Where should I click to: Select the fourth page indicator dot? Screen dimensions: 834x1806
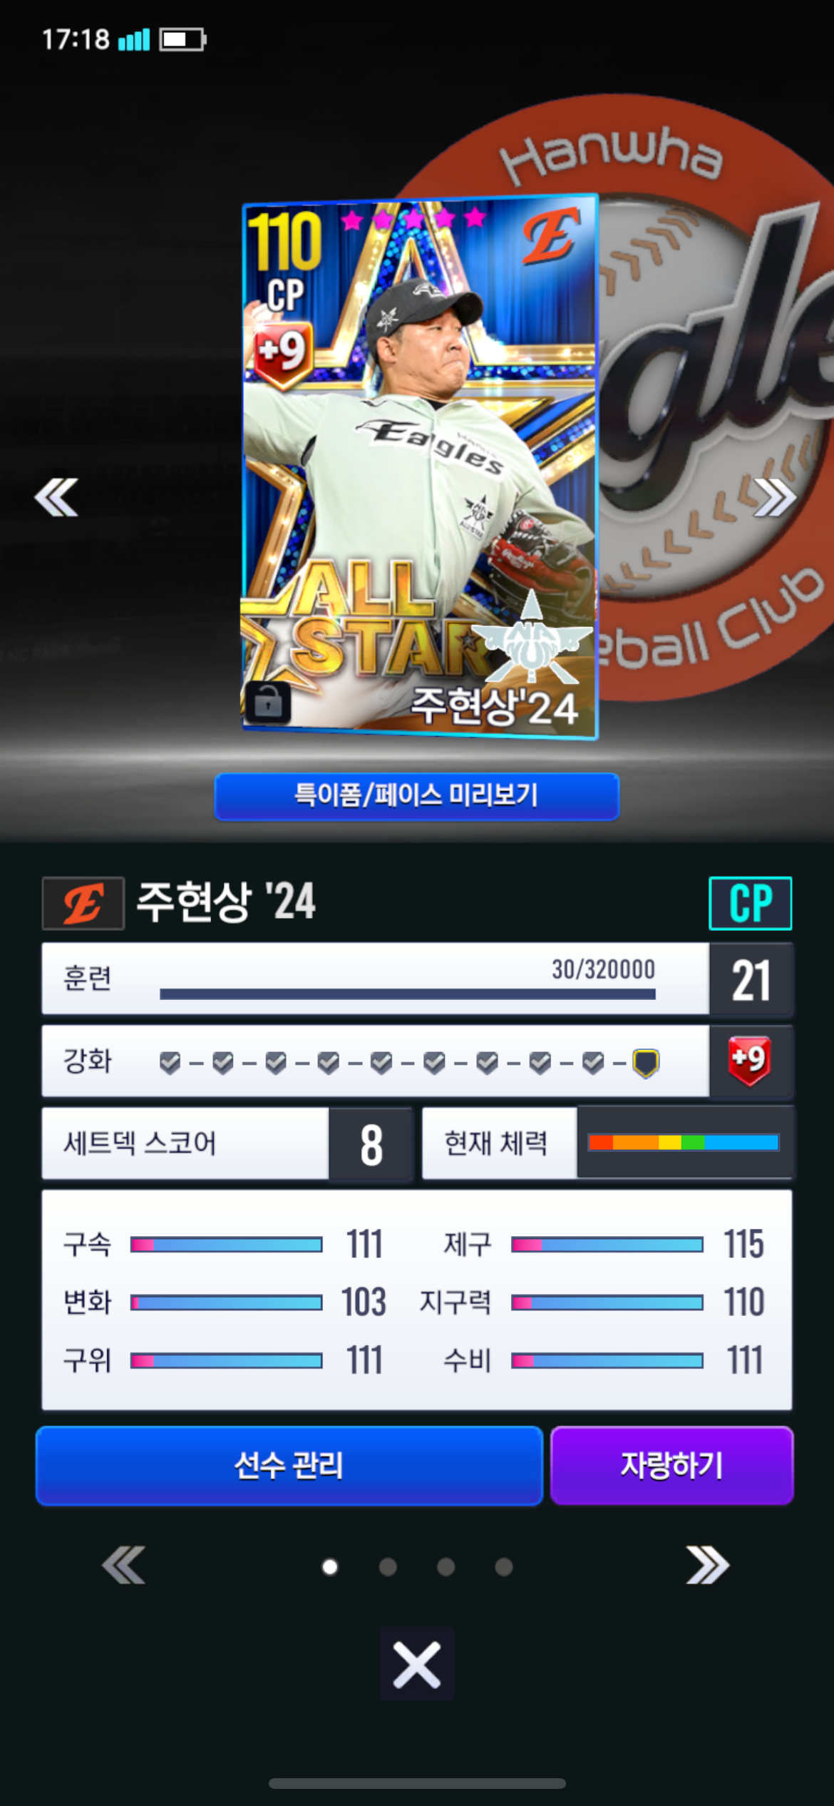(x=504, y=1567)
